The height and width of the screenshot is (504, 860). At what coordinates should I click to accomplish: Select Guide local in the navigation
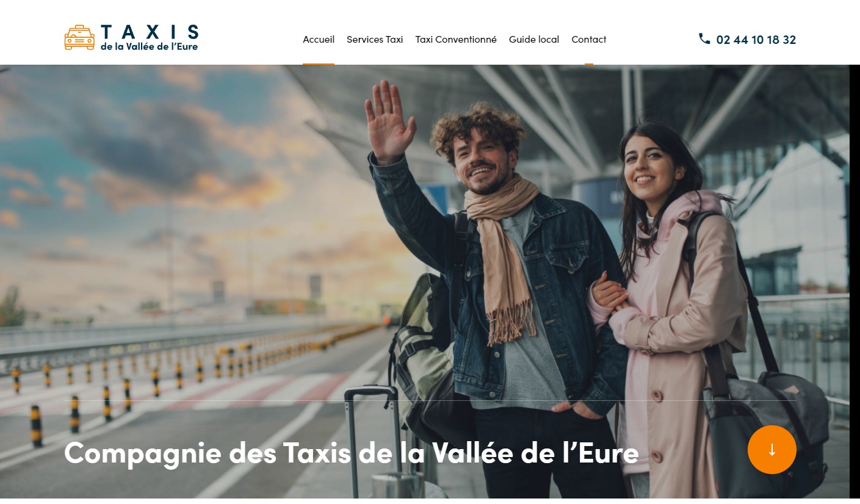[x=534, y=39]
